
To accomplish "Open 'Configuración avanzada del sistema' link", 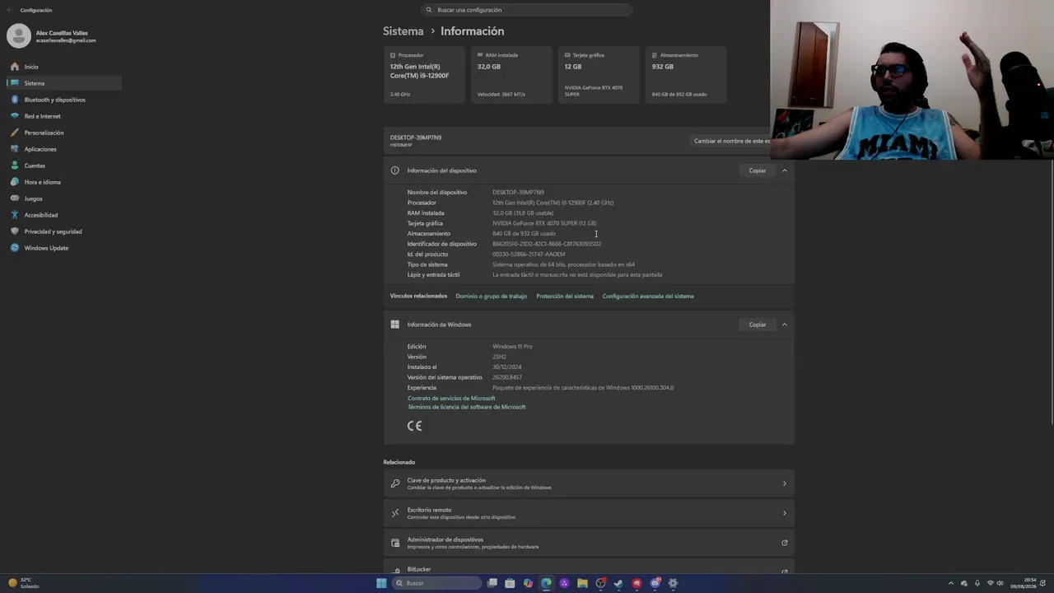I will 648,296.
